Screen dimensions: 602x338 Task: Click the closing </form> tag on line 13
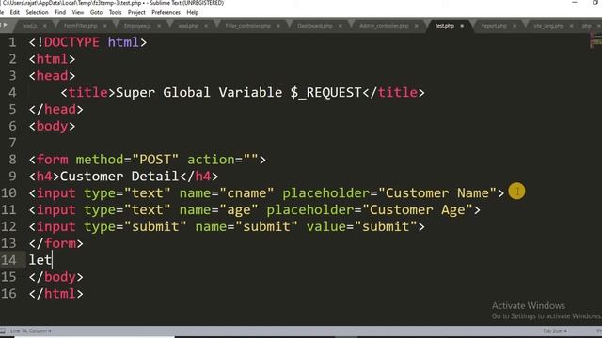tap(56, 243)
